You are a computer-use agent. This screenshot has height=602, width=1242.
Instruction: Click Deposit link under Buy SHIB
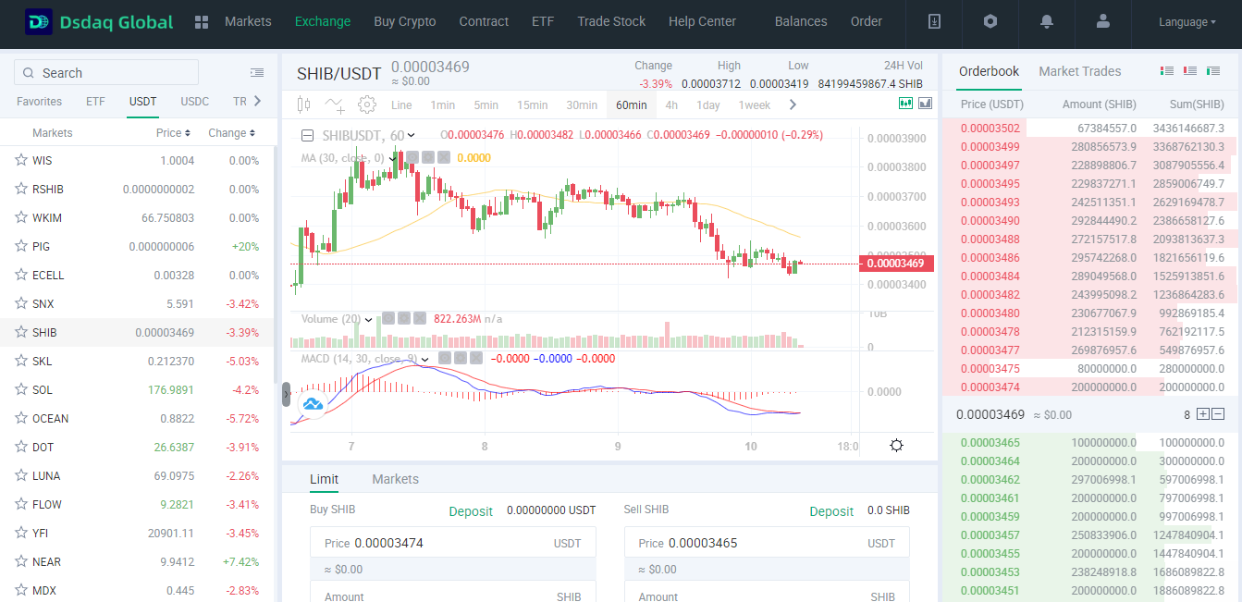point(471,511)
